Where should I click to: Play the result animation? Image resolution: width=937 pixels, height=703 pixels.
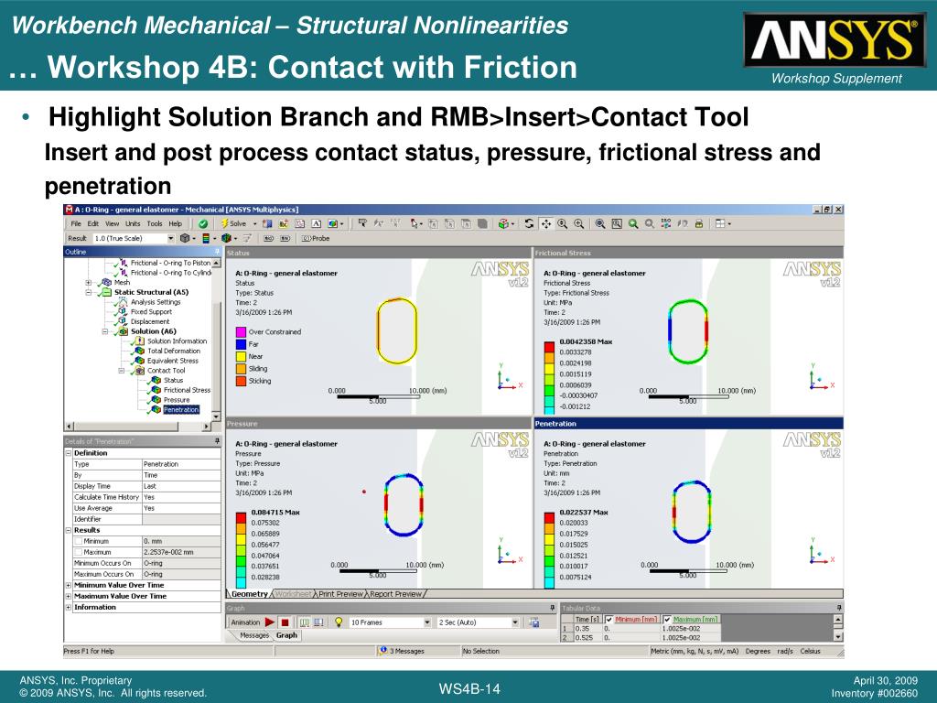coord(270,622)
